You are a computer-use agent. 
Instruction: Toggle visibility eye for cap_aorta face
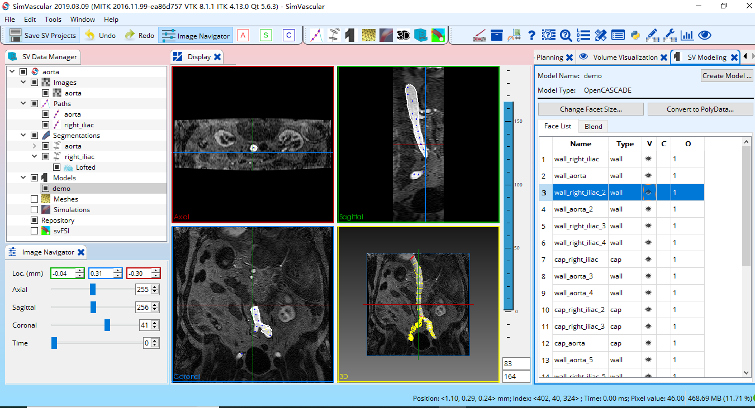[648, 343]
